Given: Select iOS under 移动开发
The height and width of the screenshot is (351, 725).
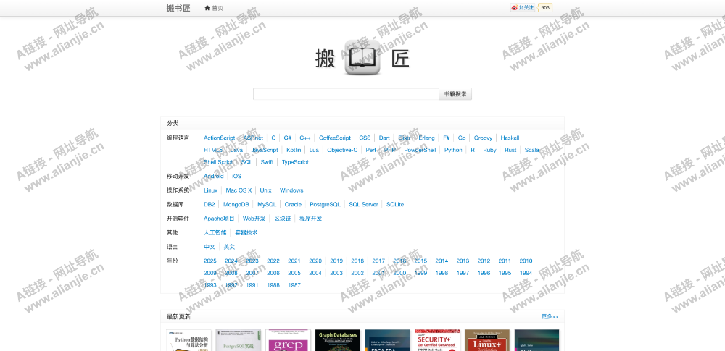Looking at the screenshot, I should pyautogui.click(x=237, y=176).
